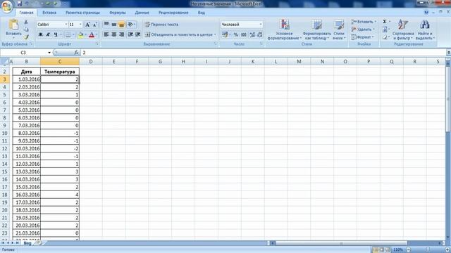Open Форматировать как таблицу gallery
The image size is (451, 253).
tap(316, 30)
